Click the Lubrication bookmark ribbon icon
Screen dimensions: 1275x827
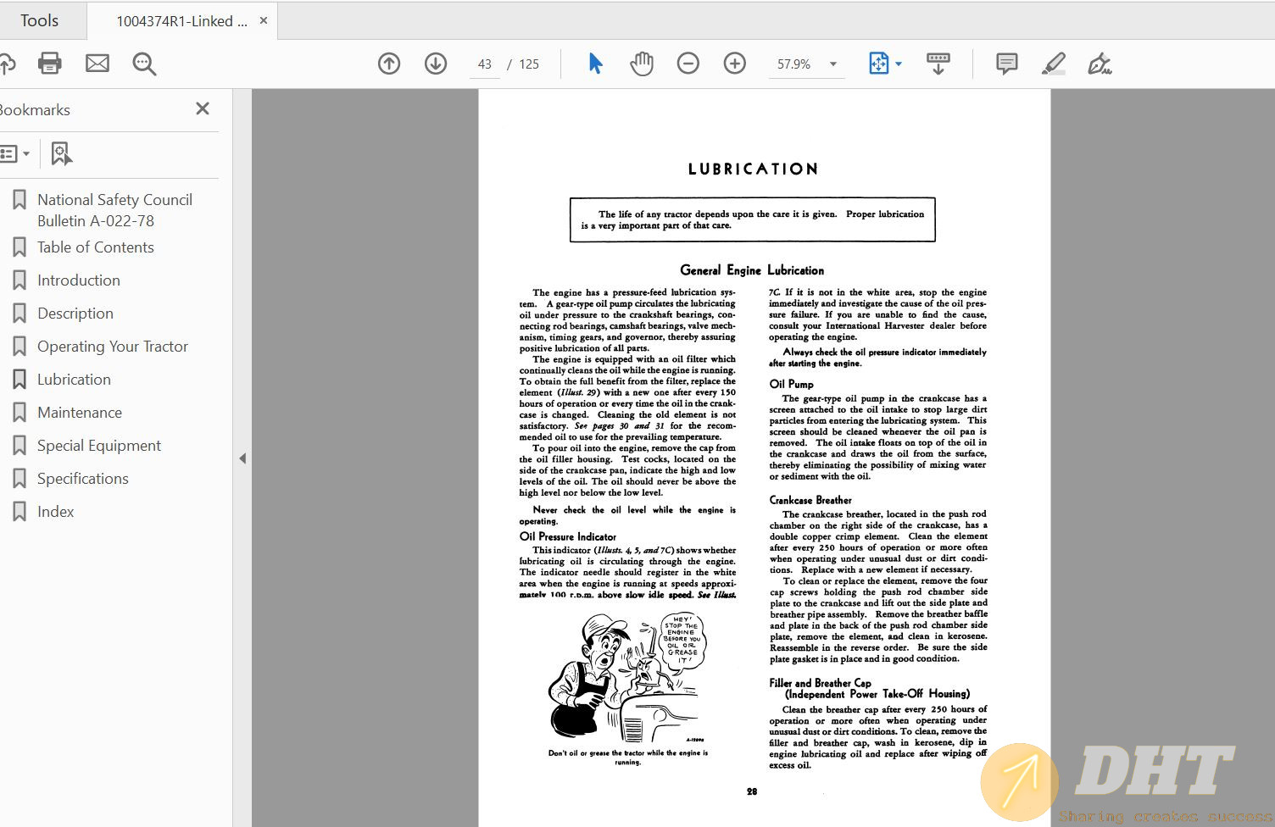pos(19,380)
